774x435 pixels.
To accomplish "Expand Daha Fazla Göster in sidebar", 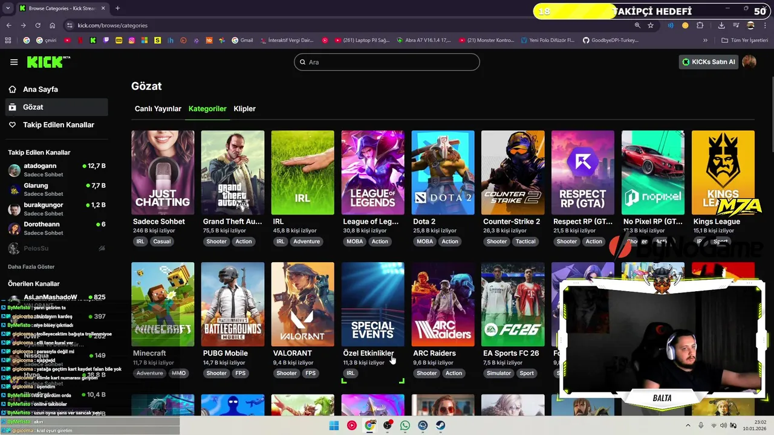I will tap(31, 266).
